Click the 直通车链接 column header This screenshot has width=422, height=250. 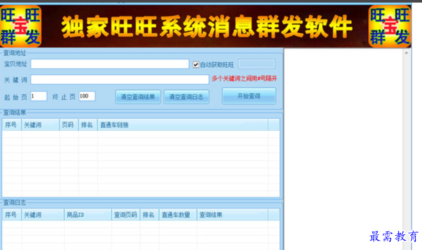click(183, 125)
